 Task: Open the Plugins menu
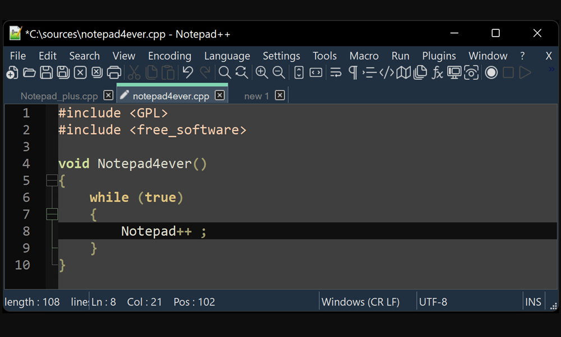[439, 56]
